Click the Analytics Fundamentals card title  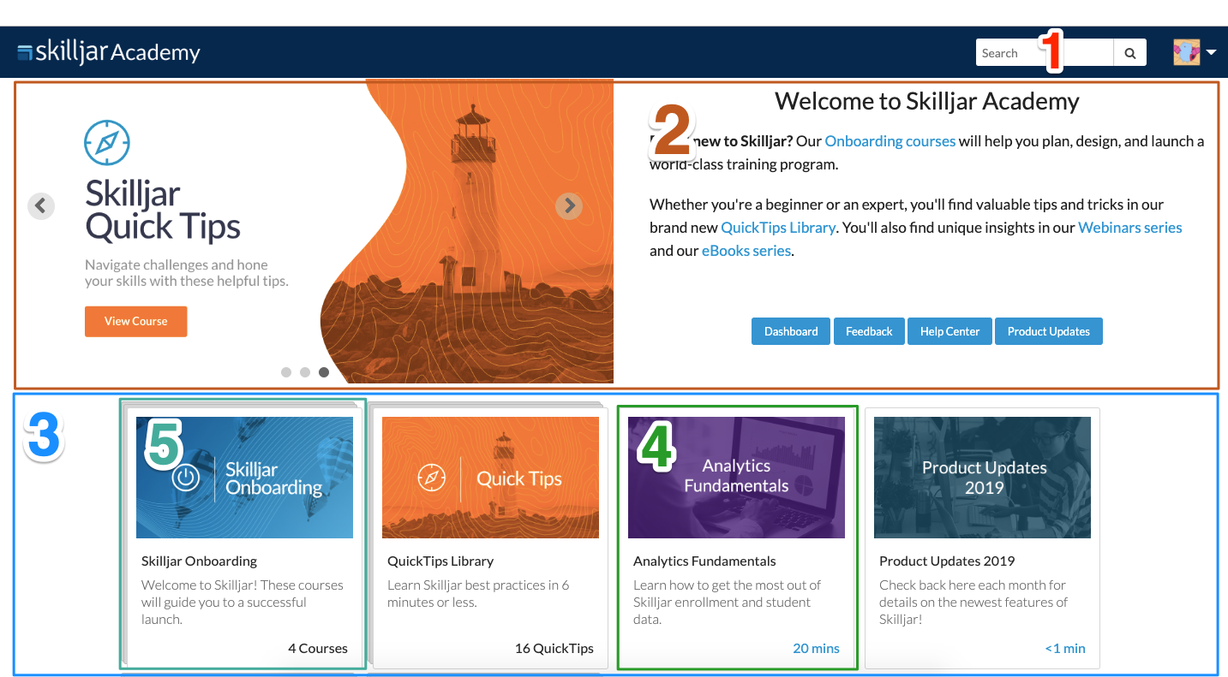point(704,561)
